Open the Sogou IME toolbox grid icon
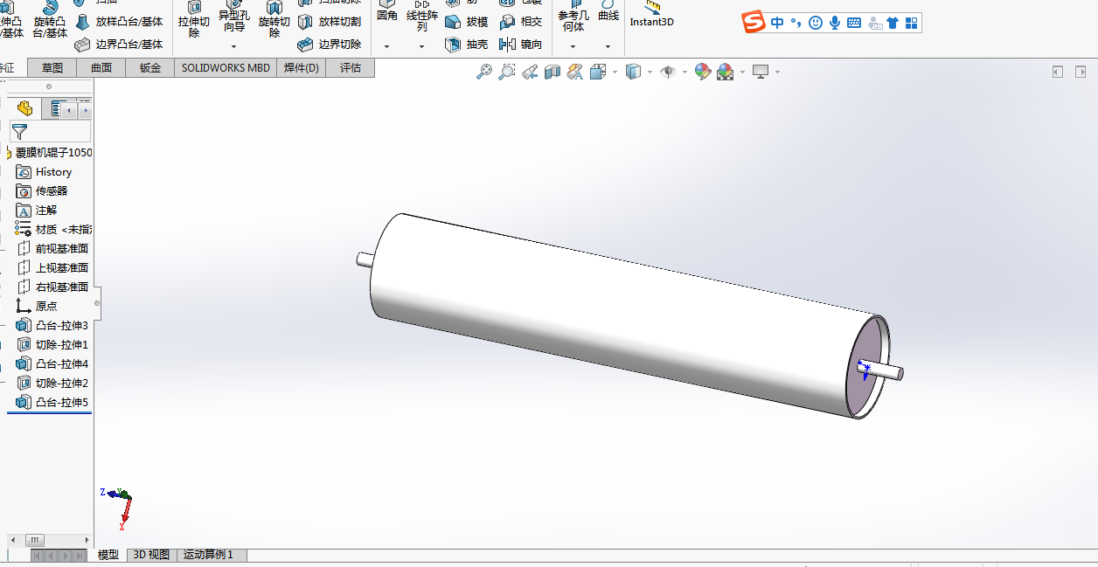The width and height of the screenshot is (1098, 567). (x=911, y=23)
